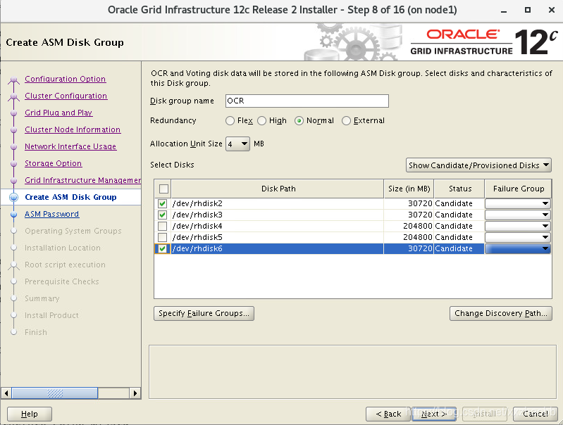Jump to Cluster Node Information step
The width and height of the screenshot is (563, 425).
[73, 129]
